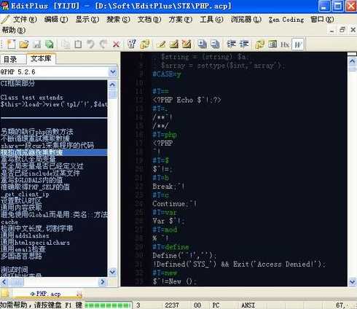The width and height of the screenshot is (357, 309).
Task: Click the clip list horizontal scrollbar thumb
Action: [17, 282]
